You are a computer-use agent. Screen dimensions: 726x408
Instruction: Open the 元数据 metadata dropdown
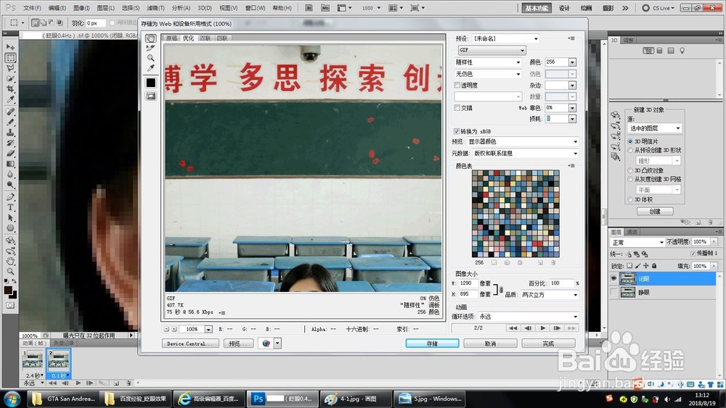click(x=525, y=154)
